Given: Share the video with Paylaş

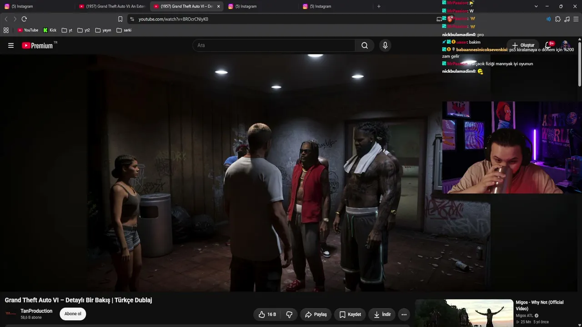Looking at the screenshot, I should coord(316,314).
